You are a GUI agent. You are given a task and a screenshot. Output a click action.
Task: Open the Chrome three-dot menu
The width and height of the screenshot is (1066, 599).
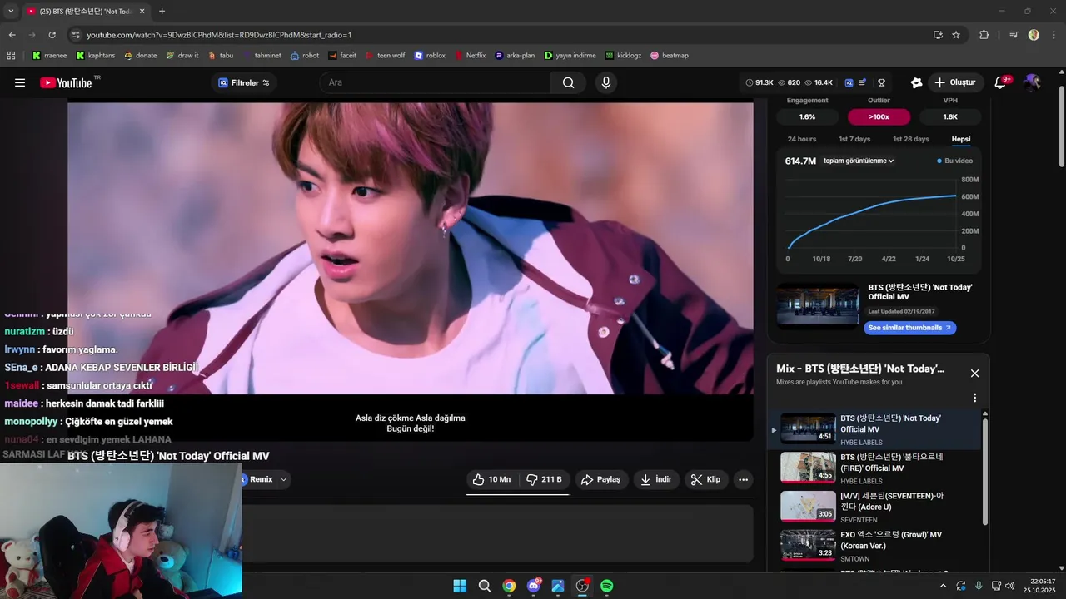point(1053,35)
